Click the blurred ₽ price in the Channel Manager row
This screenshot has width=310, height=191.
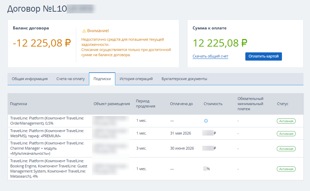point(209,148)
